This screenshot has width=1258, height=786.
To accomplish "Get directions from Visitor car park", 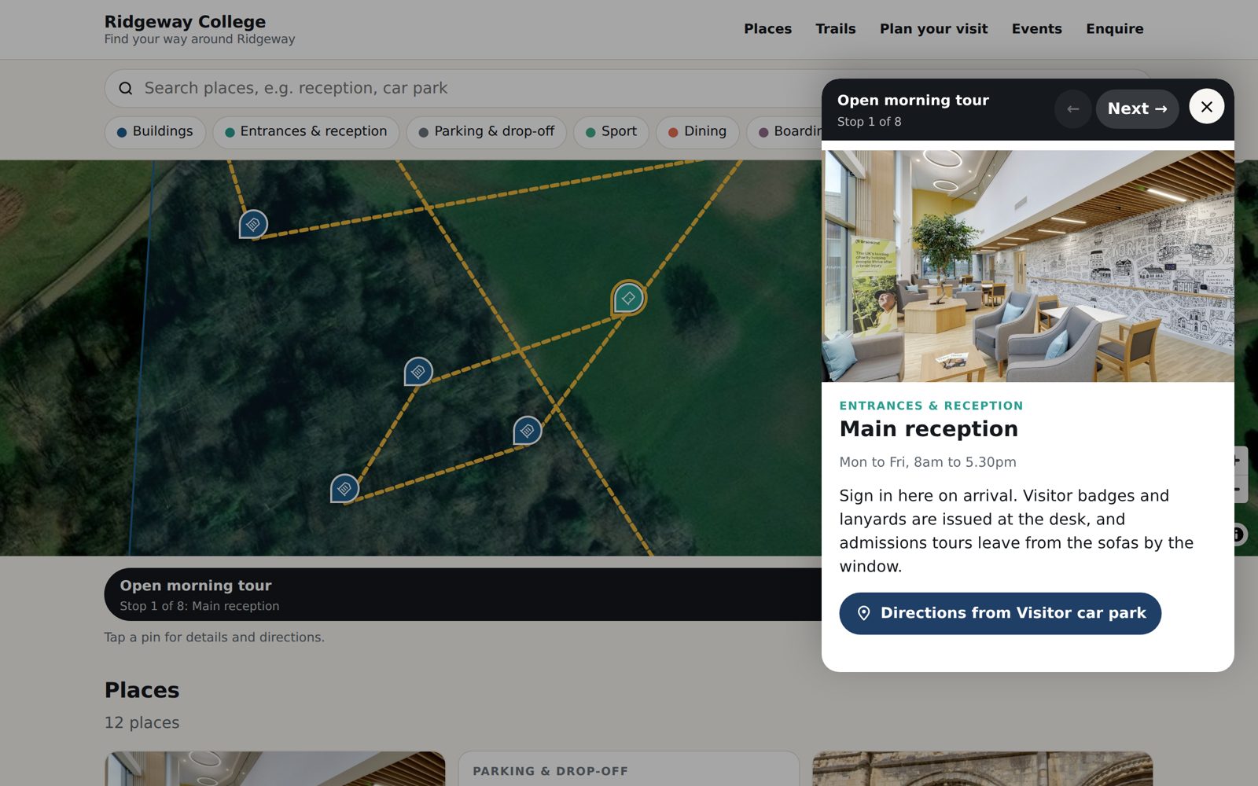I will click(999, 613).
